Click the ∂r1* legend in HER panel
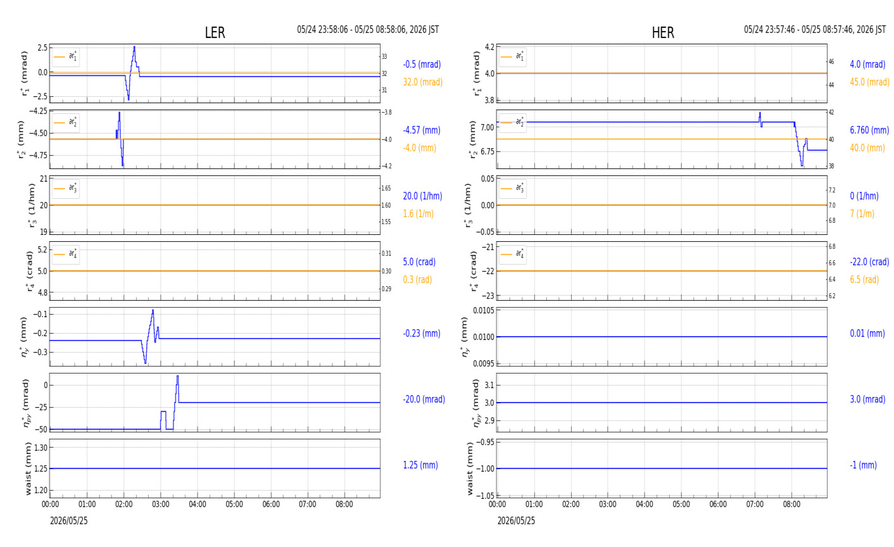894x547 pixels. (x=513, y=57)
